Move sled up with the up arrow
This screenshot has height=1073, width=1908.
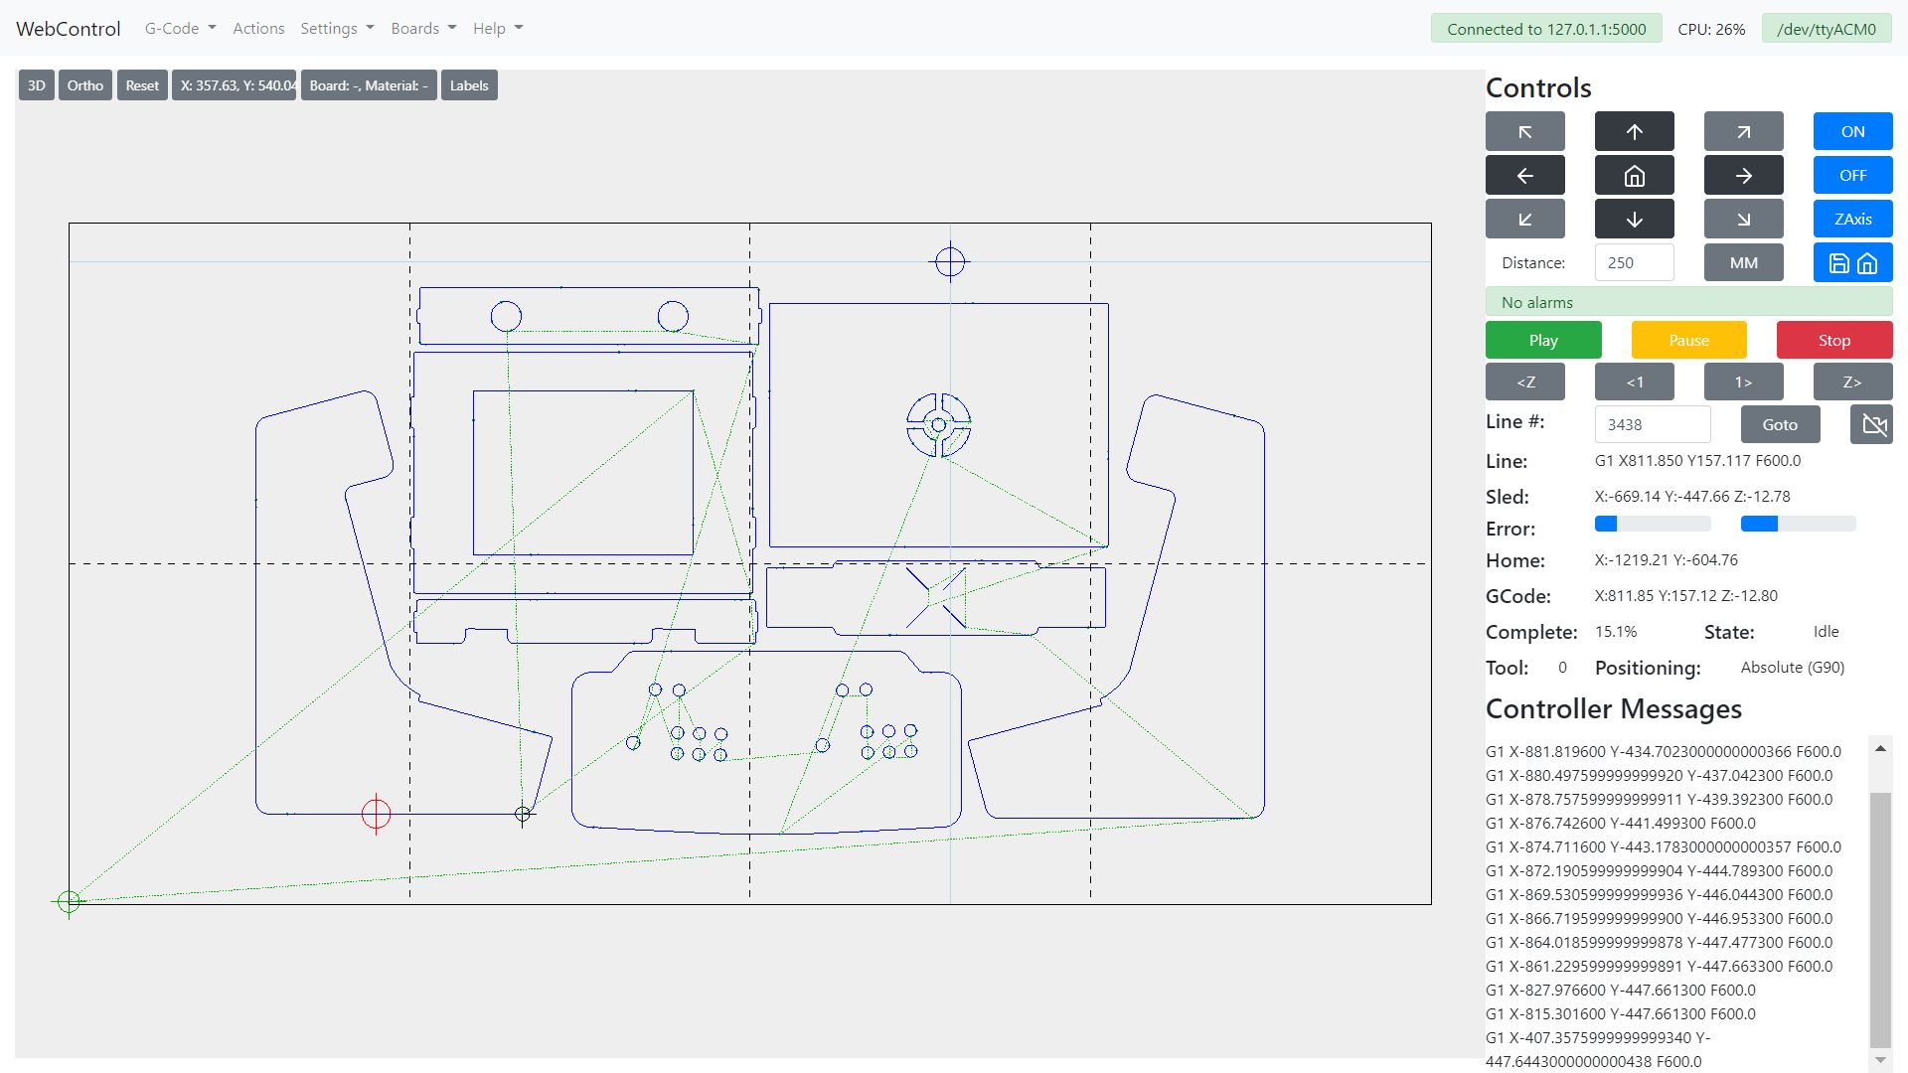click(x=1634, y=131)
